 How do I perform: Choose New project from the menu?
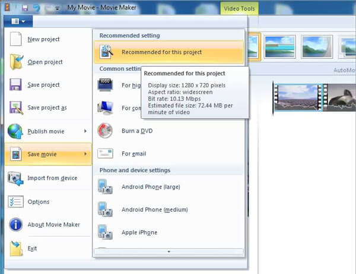coord(48,39)
